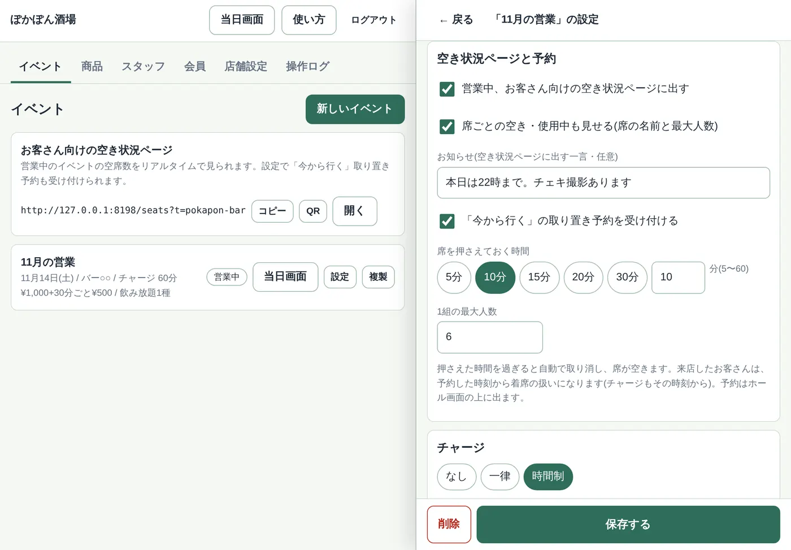Viewport: 791px width, 550px height.
Task: Set charge type to 時間制
Action: click(548, 477)
